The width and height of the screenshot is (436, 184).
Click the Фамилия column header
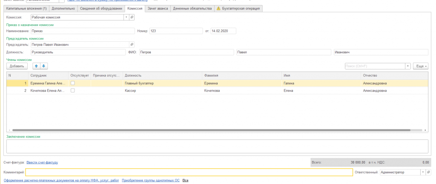pyautogui.click(x=242, y=75)
